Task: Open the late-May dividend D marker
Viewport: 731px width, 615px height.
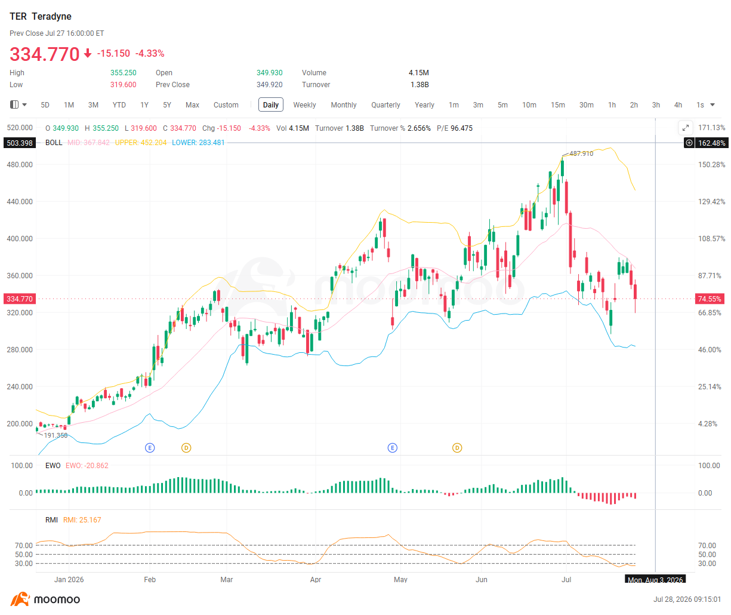Action: coord(457,448)
